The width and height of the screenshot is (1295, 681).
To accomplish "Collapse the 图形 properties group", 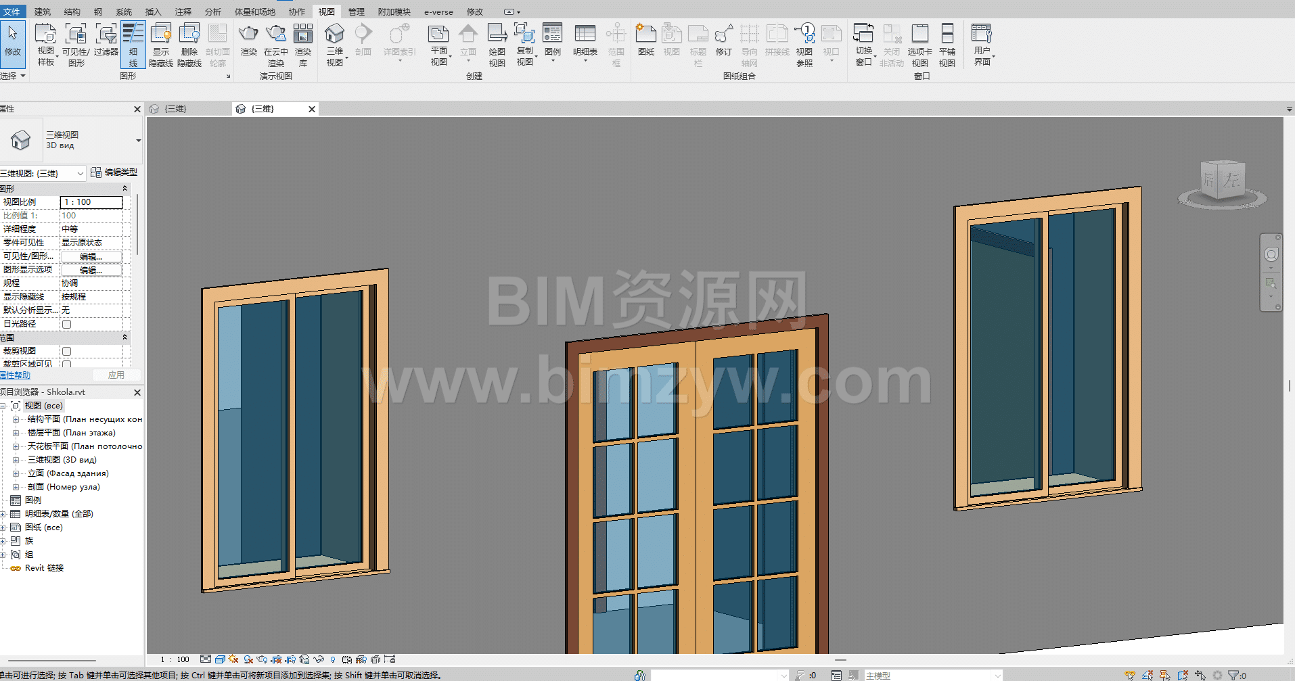I will (124, 189).
